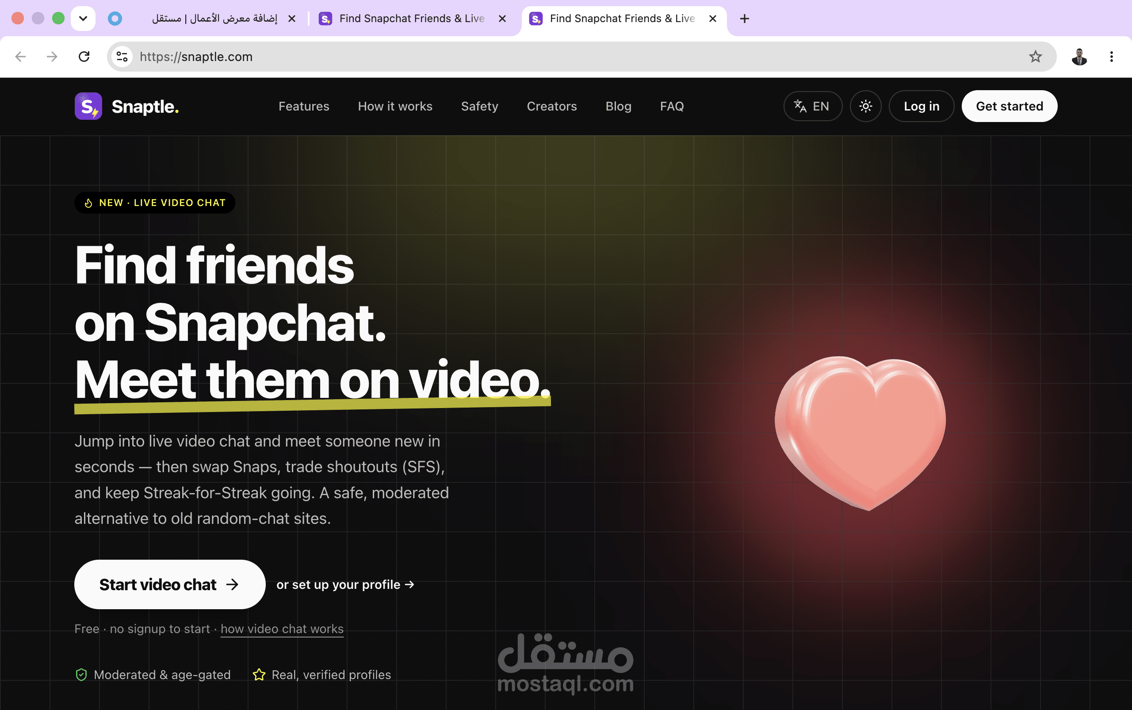Open the 'how video chat works' link
Screen dimensions: 1132x710
pos(282,629)
